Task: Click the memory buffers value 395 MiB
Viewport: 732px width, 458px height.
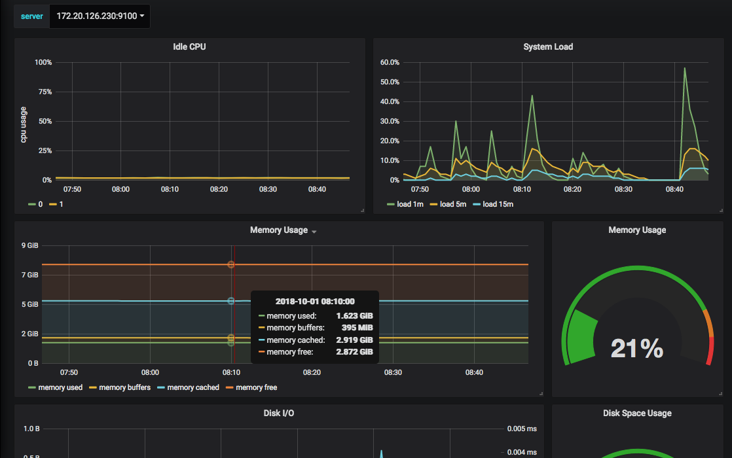Action: (357, 328)
